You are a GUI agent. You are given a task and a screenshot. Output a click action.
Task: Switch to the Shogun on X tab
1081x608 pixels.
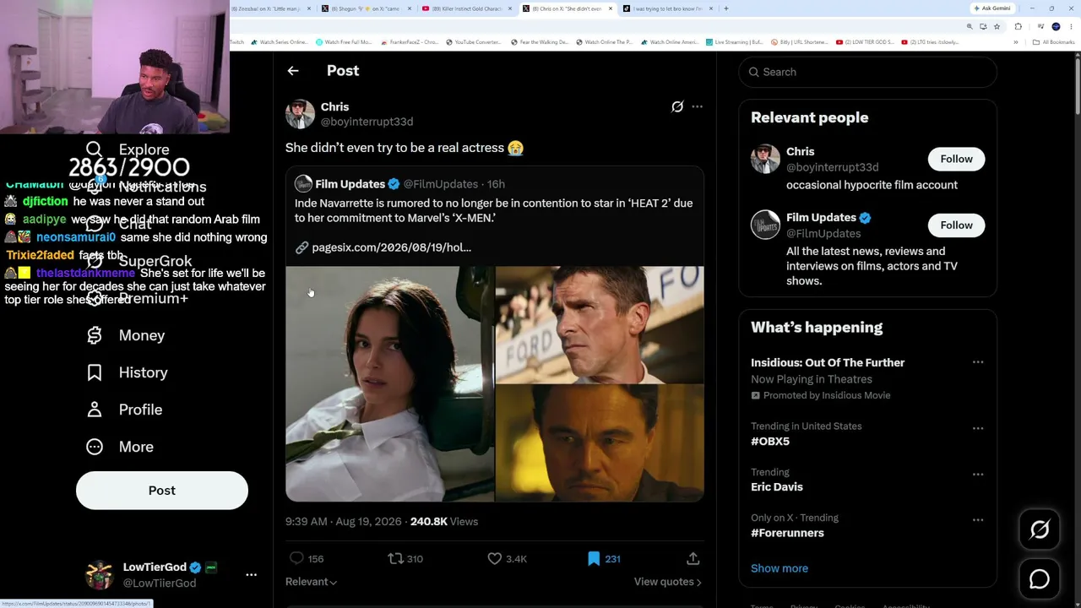tap(367, 8)
